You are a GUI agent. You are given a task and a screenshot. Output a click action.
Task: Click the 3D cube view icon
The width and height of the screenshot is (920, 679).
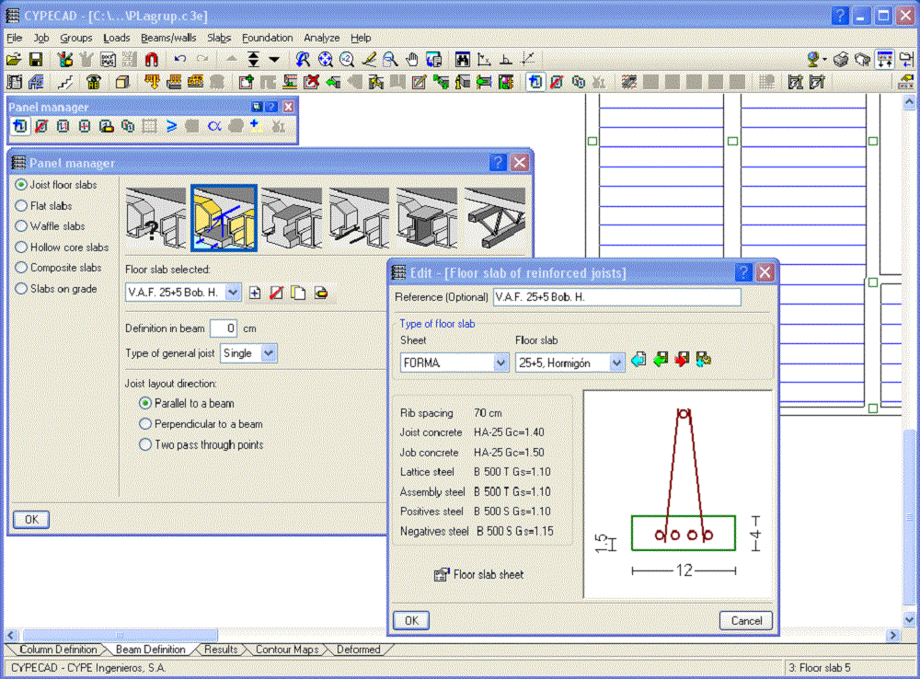click(122, 82)
